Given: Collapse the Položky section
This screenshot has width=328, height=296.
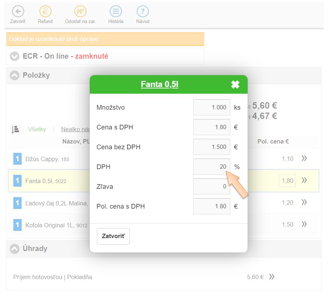Looking at the screenshot, I should coord(15,76).
